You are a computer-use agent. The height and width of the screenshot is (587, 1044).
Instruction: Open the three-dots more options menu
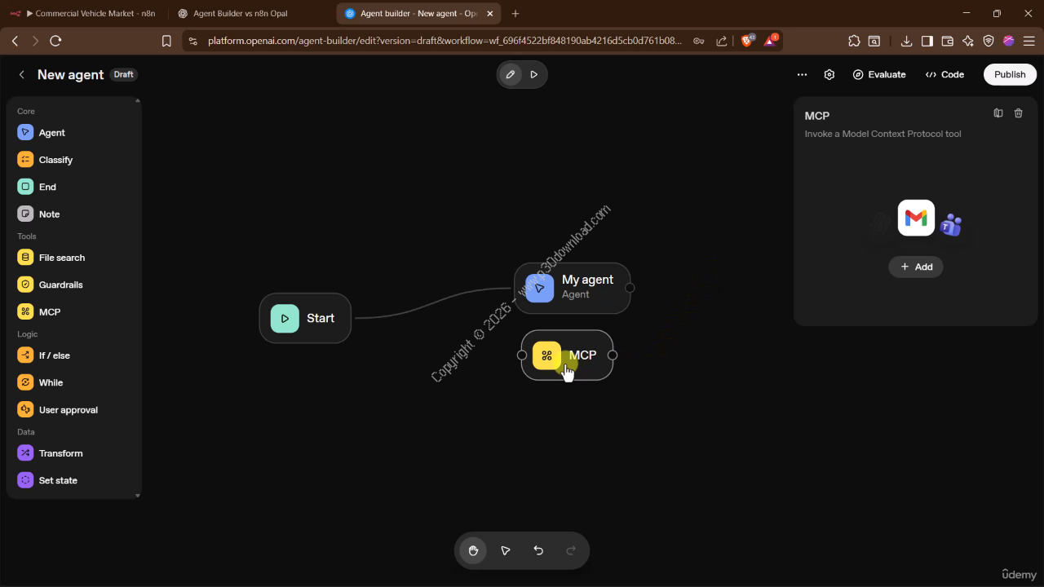[x=802, y=74]
